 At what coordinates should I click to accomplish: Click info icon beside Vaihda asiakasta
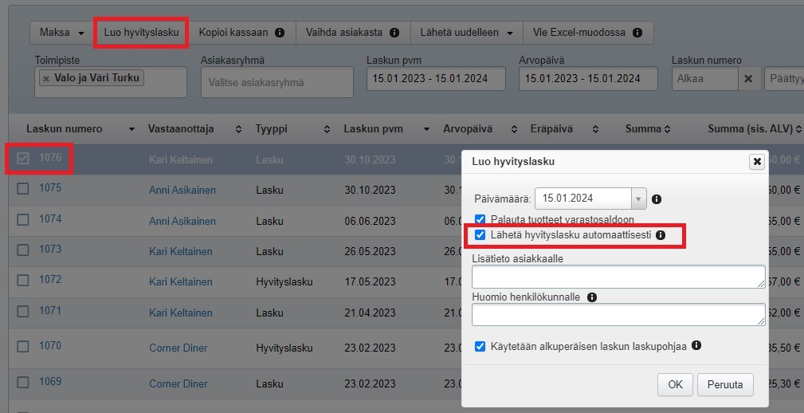394,33
